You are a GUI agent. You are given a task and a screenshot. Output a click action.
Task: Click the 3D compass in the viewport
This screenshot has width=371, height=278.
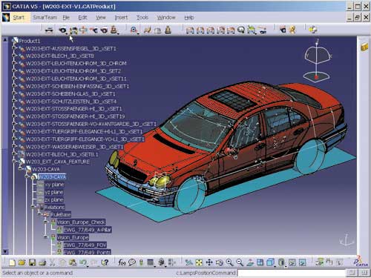click(x=318, y=61)
